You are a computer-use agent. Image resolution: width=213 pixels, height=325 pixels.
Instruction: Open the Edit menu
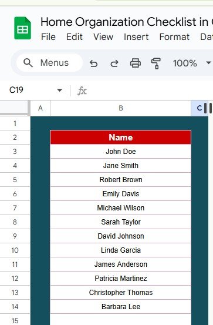tap(75, 37)
